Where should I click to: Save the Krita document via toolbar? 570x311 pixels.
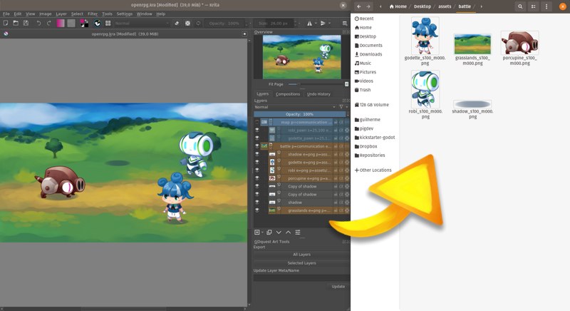26,23
